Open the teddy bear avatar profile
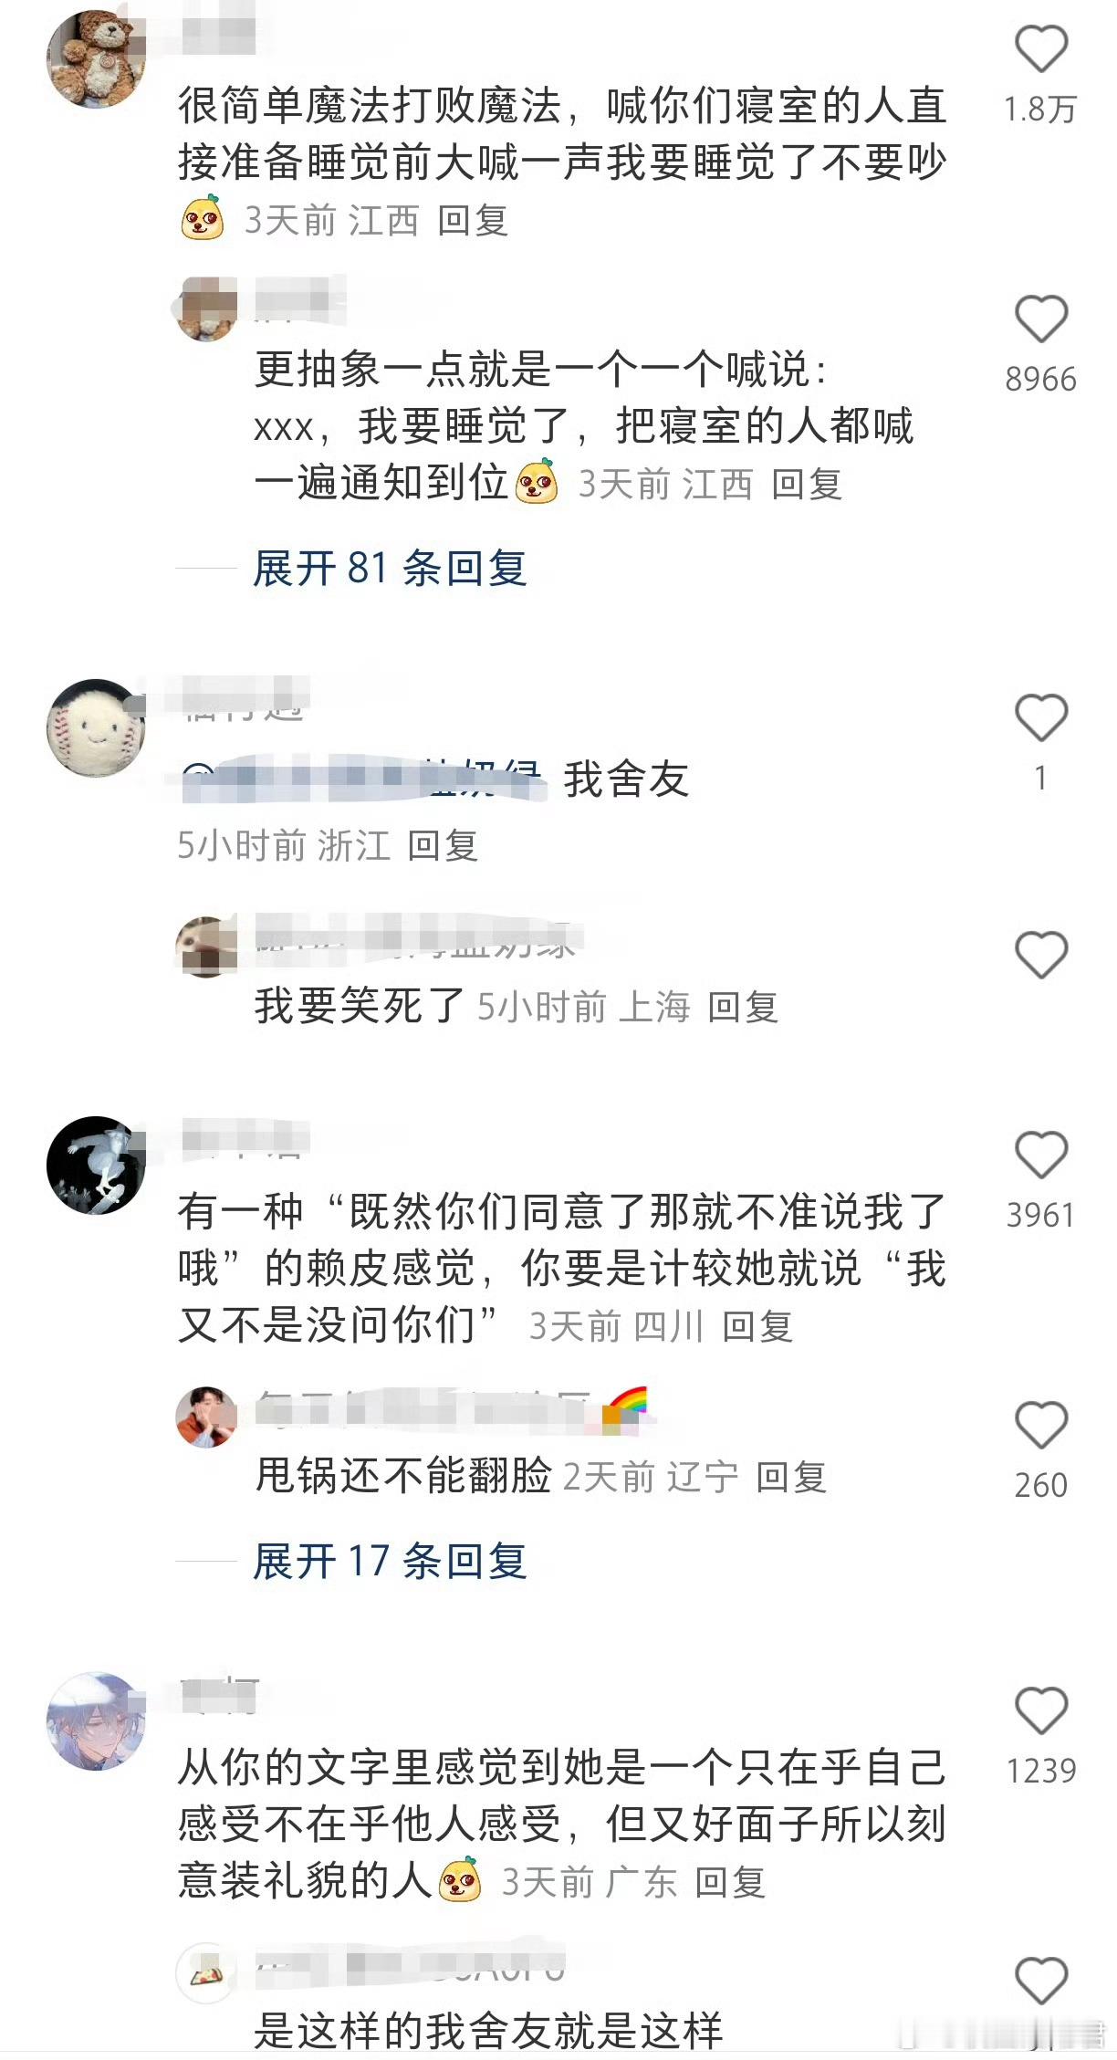The image size is (1117, 2060). [96, 59]
